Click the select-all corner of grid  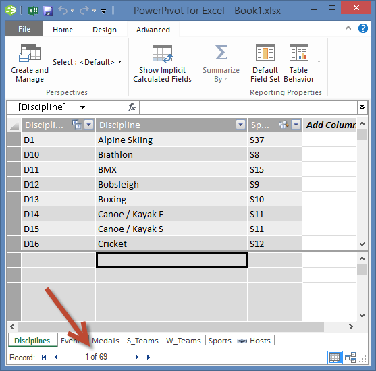coord(14,125)
